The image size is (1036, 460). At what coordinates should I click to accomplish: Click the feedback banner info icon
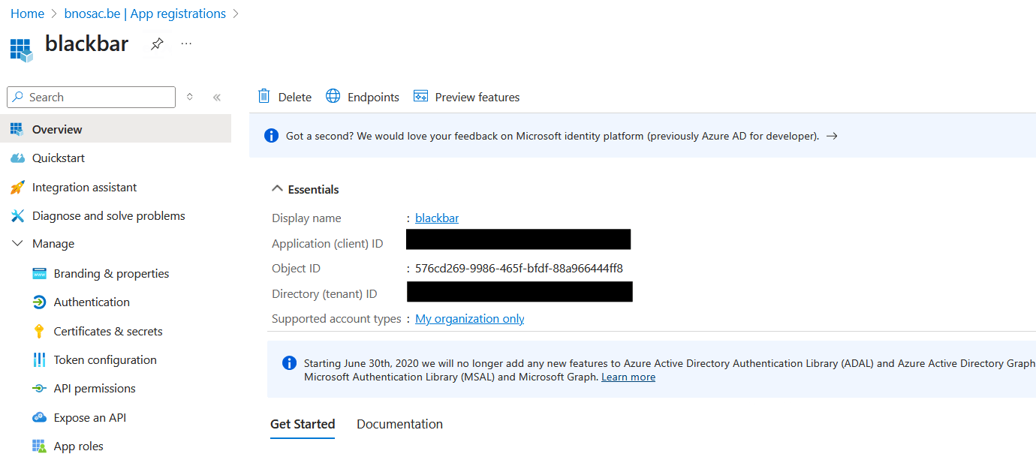[x=272, y=136]
